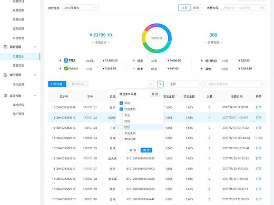The width and height of the screenshot is (274, 205).
Task: Open 后台收费 in the sidebar
Action: 18,38
